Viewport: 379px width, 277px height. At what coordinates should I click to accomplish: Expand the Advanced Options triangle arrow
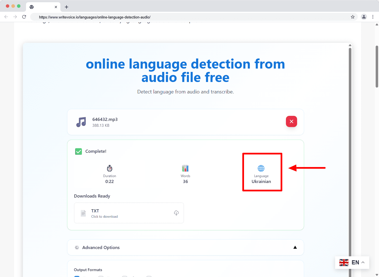click(295, 247)
